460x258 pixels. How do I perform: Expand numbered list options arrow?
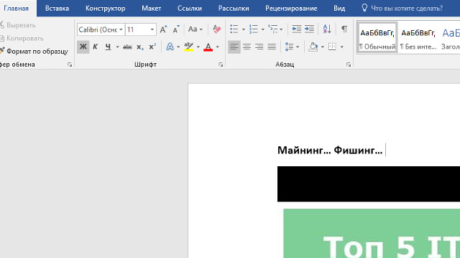point(263,29)
